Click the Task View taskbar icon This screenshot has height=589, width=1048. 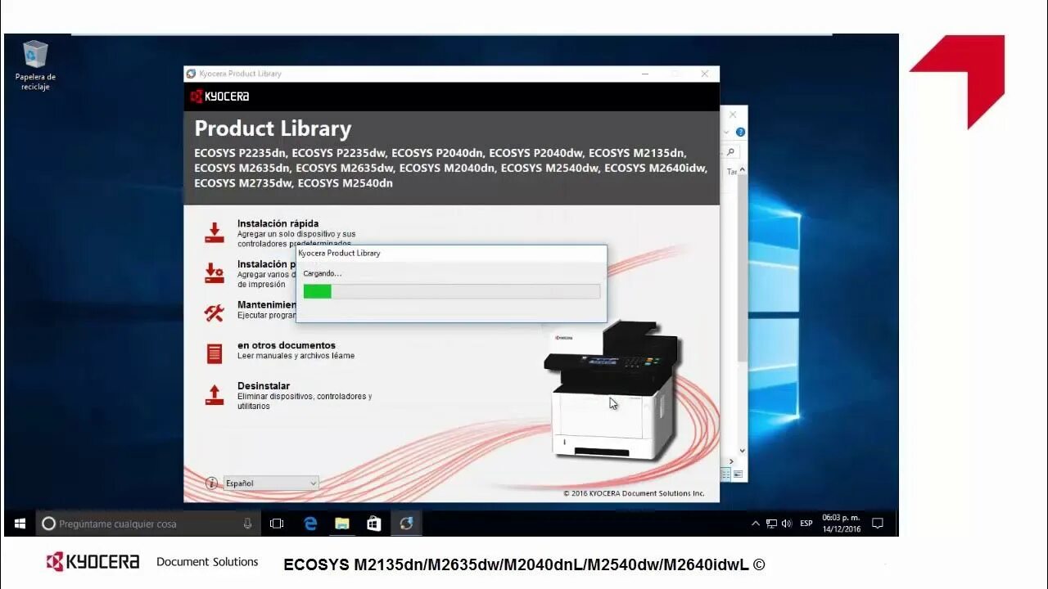click(x=277, y=524)
